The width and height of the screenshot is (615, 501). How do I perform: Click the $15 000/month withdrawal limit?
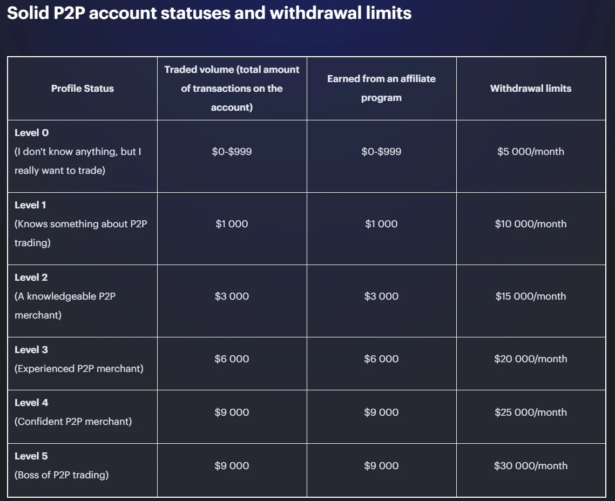click(531, 296)
